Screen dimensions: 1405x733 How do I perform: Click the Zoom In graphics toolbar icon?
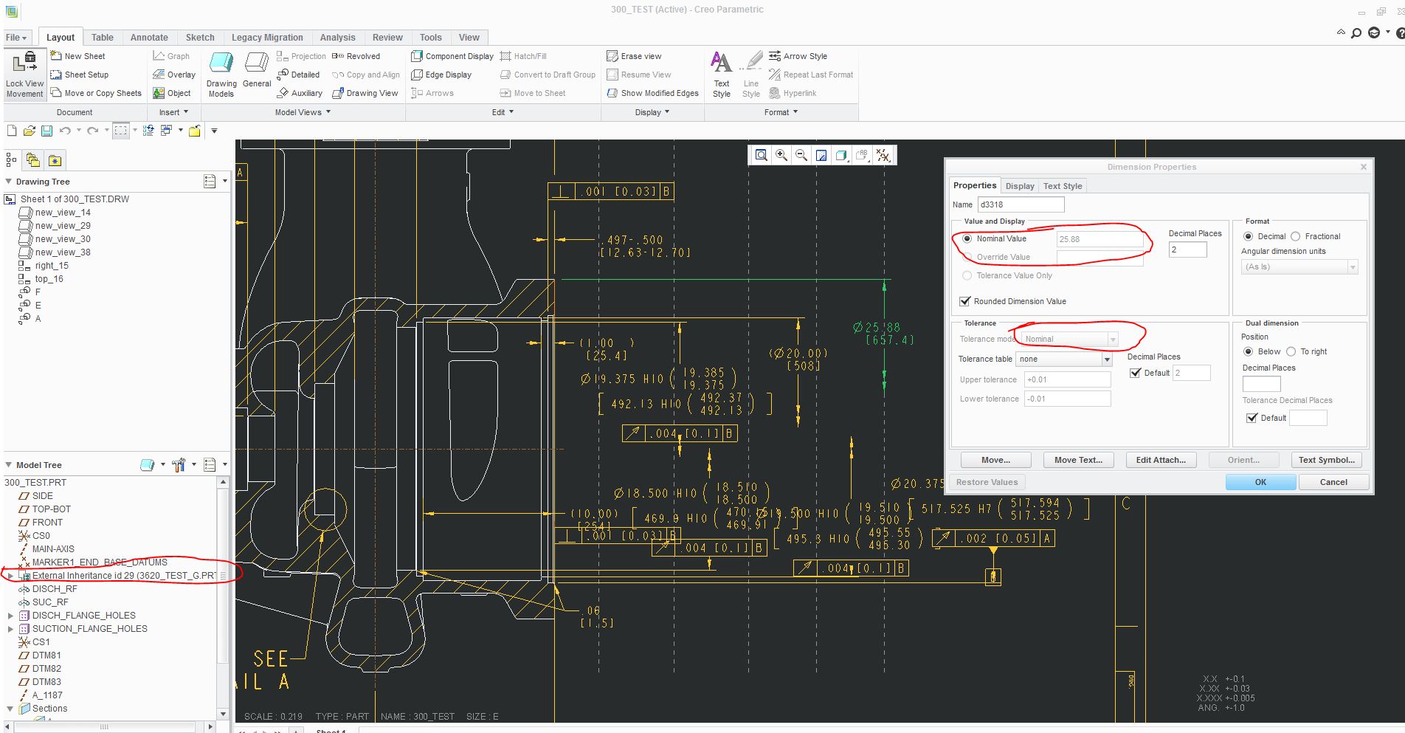coord(781,155)
